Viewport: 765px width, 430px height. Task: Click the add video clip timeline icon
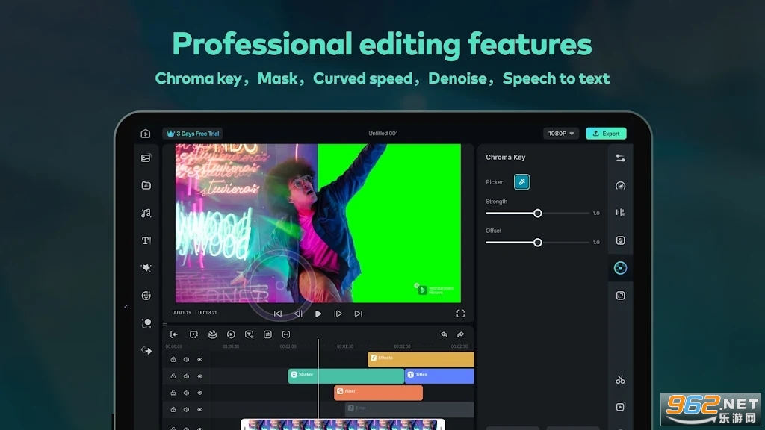pyautogui.click(x=193, y=334)
